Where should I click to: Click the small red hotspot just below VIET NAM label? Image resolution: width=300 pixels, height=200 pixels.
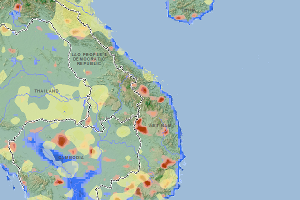pos(164,131)
